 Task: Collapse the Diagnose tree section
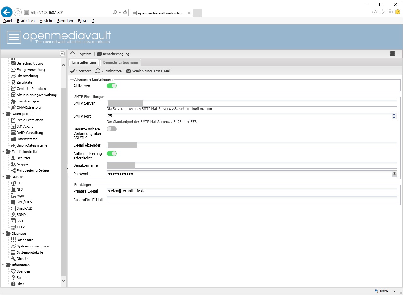click(3, 234)
